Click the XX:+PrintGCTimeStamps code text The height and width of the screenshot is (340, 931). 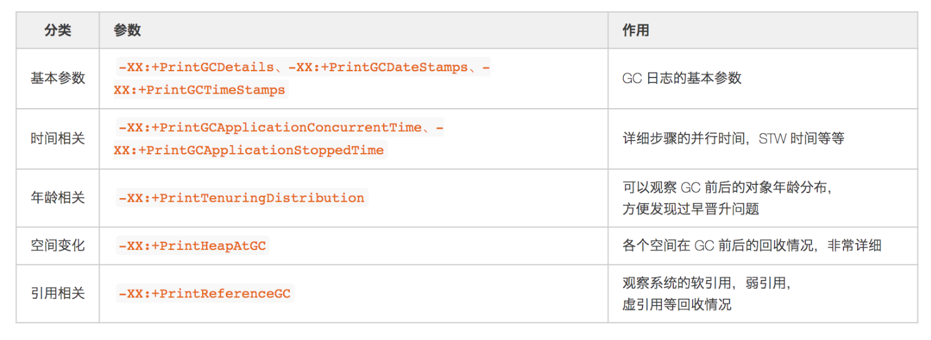[x=199, y=90]
